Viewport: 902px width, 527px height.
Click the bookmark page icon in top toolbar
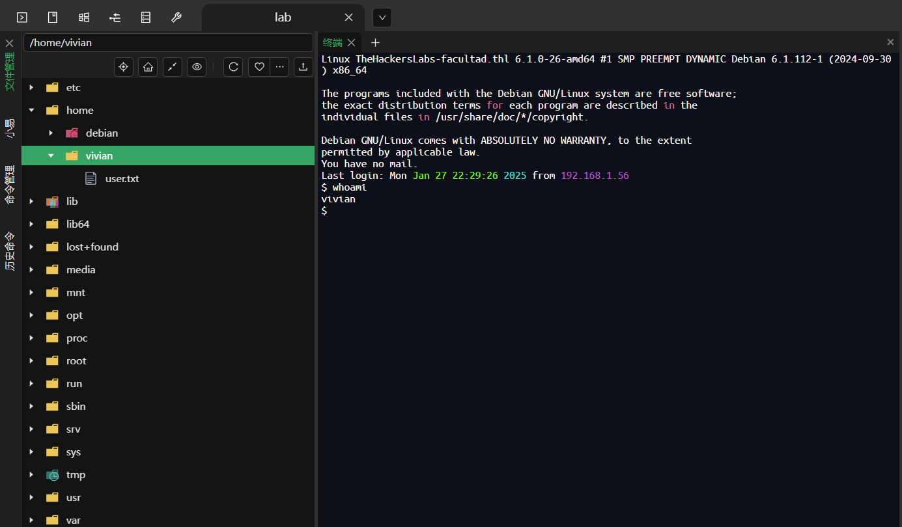(x=53, y=18)
